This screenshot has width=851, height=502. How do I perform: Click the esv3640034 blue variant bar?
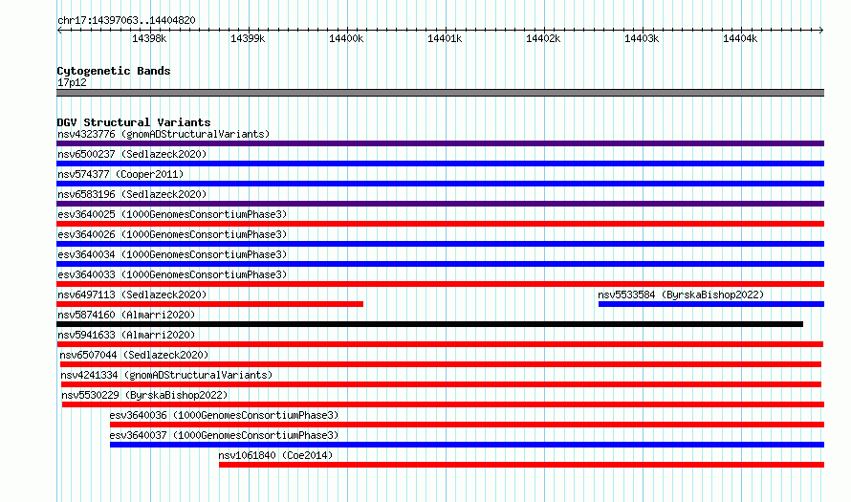pos(440,264)
